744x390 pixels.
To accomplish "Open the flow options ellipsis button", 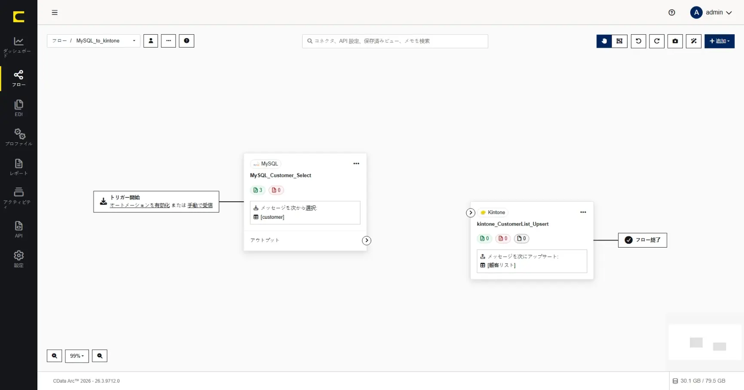I will [x=168, y=41].
